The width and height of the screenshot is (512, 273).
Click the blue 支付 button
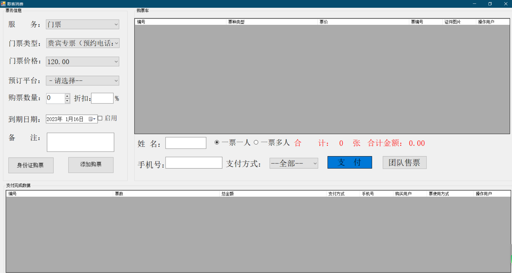350,162
